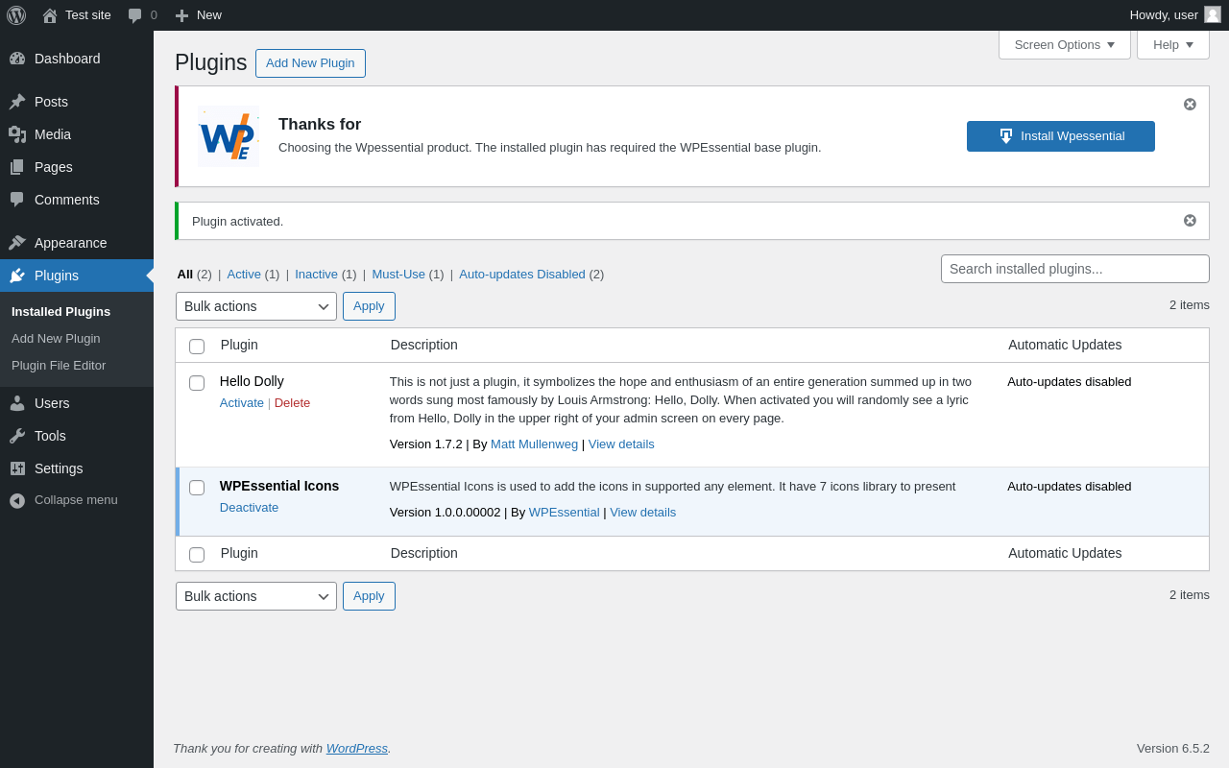The image size is (1229, 768).
Task: Open the Settings menu
Action: (77, 468)
